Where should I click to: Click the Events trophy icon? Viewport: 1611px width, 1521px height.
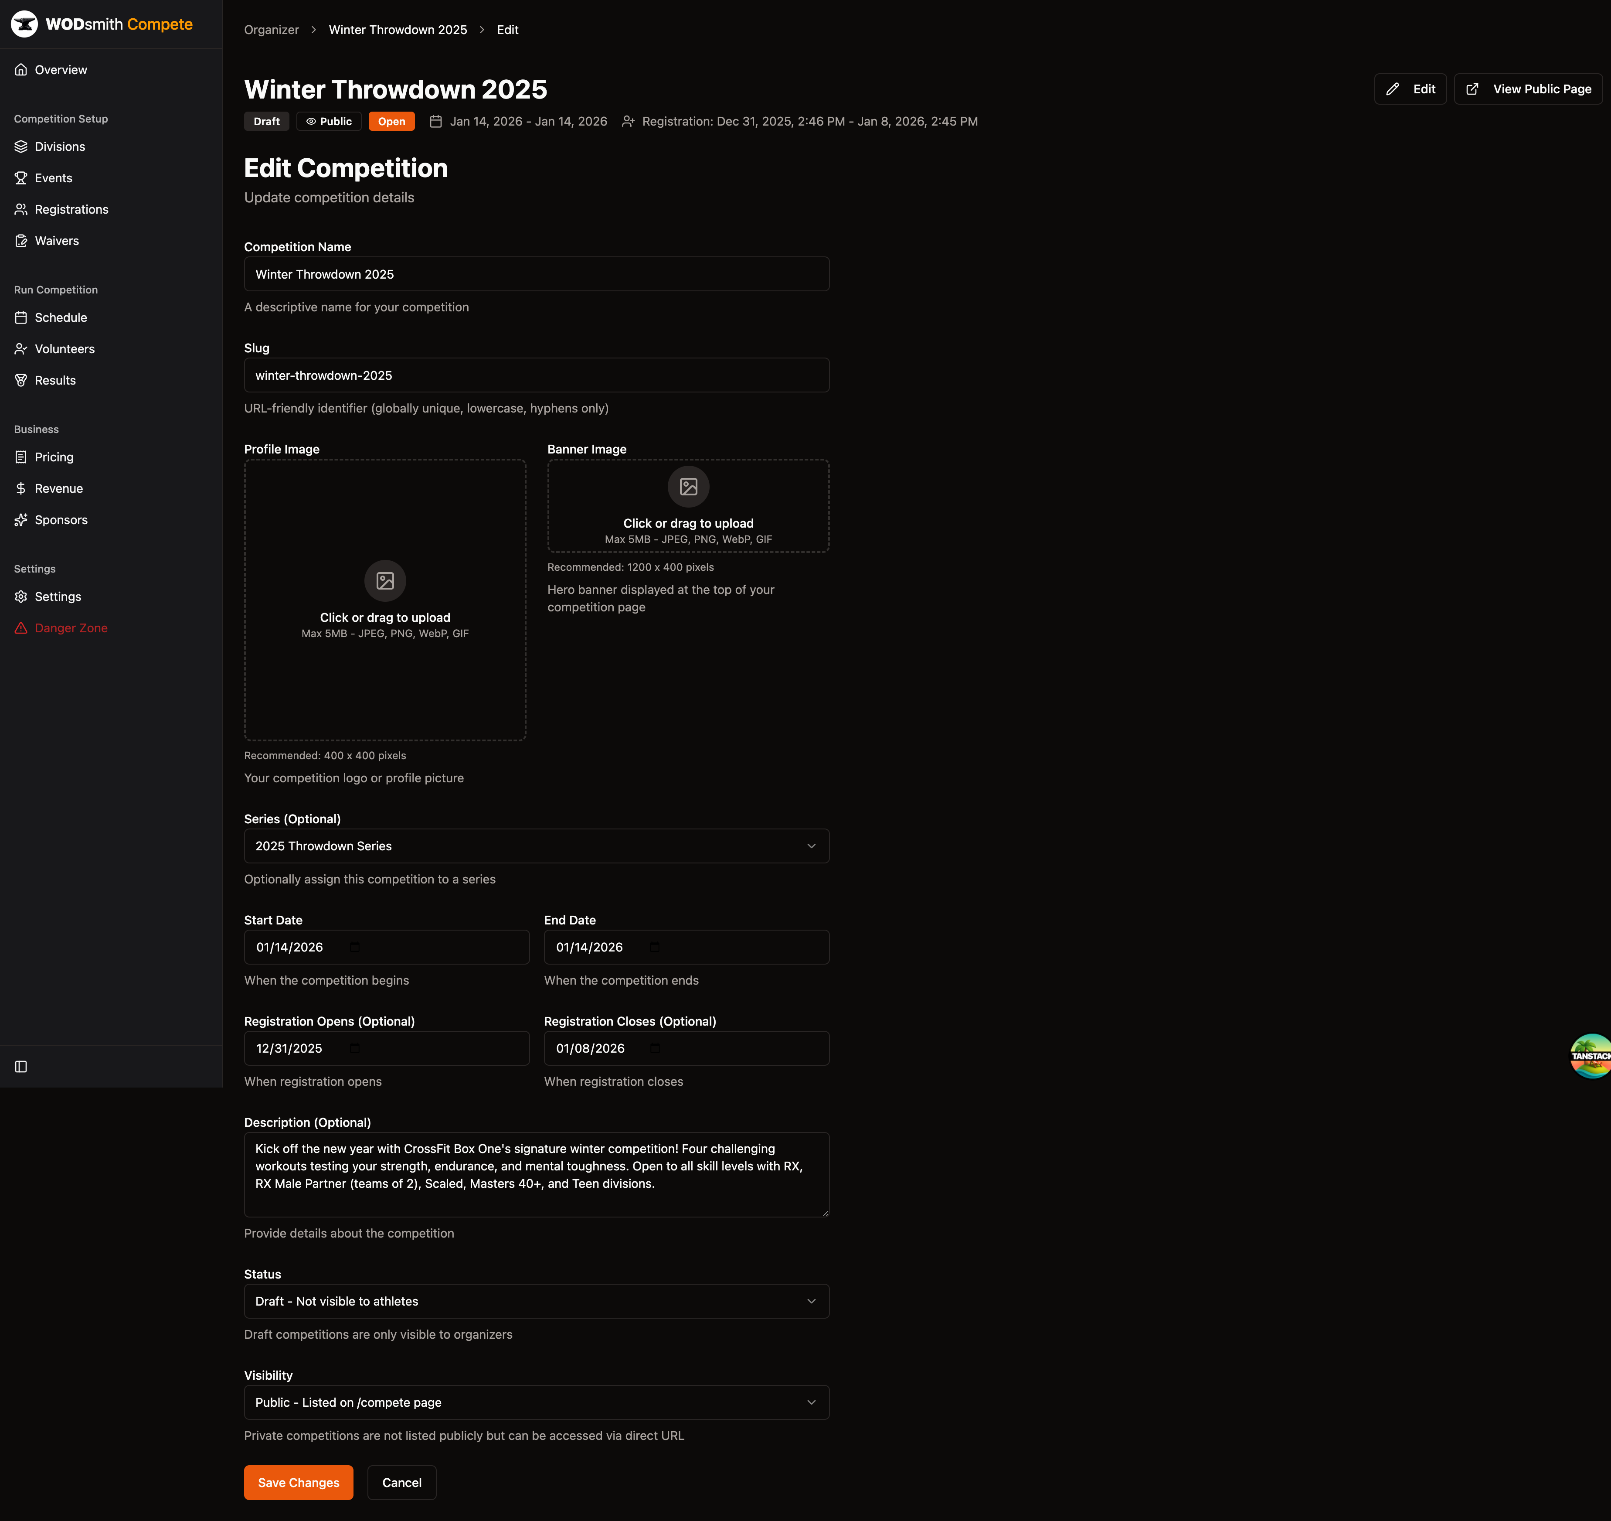[21, 178]
